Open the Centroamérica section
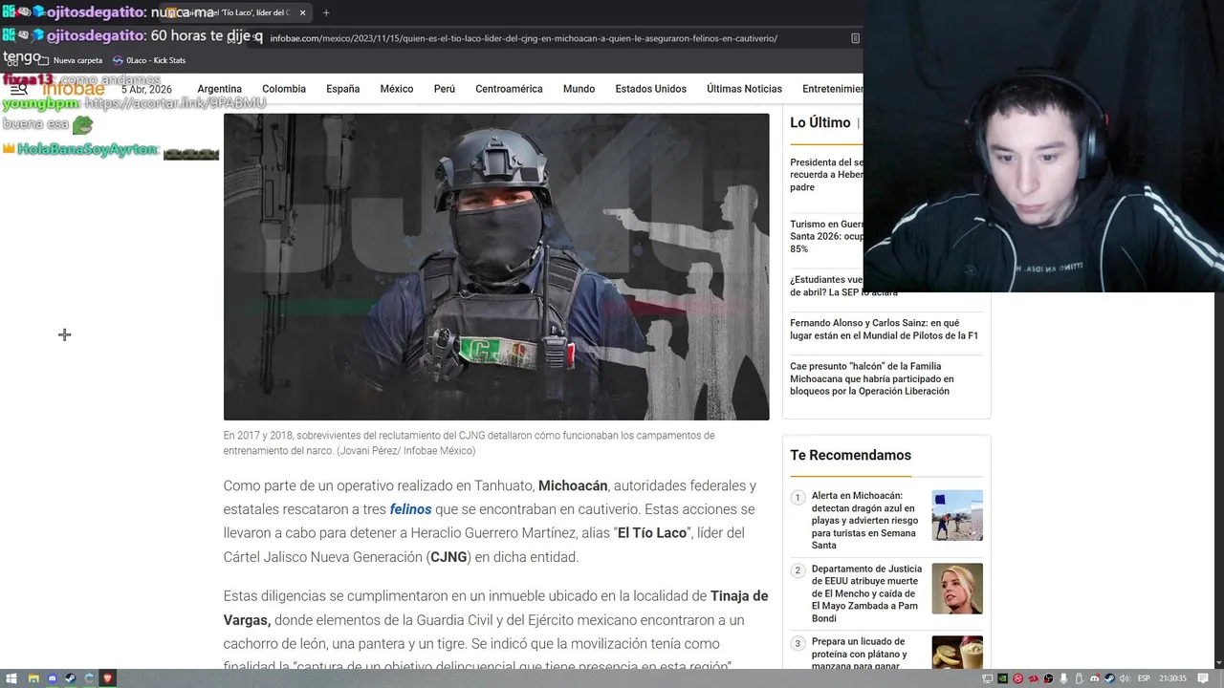This screenshot has width=1224, height=688. (x=509, y=89)
